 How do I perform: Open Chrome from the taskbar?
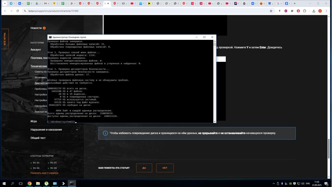[x=30, y=183]
